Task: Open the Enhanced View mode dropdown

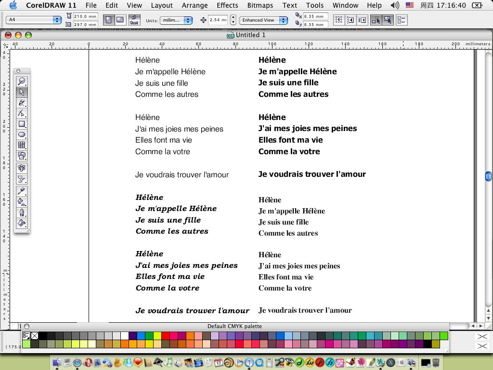Action: 263,20
